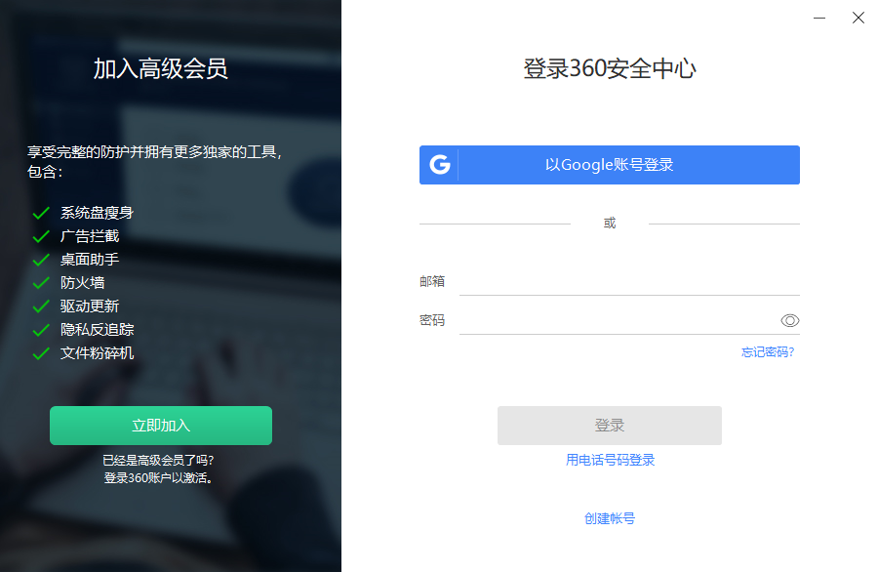Select the 桌面助手 feature text
The height and width of the screenshot is (572, 878).
pos(90,260)
